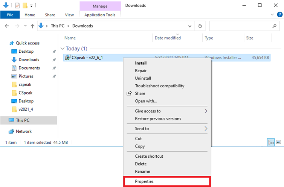Click the Help question mark icon
The height and width of the screenshot is (187, 284).
(x=279, y=15)
